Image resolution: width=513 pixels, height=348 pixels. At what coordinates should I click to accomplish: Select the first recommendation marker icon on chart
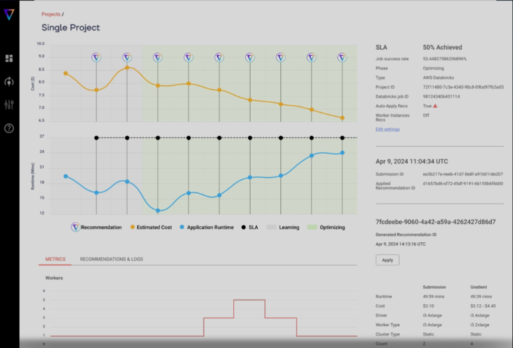pos(96,58)
